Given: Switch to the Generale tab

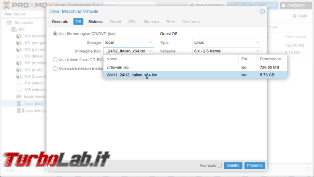Looking at the screenshot, I should click(x=60, y=22).
